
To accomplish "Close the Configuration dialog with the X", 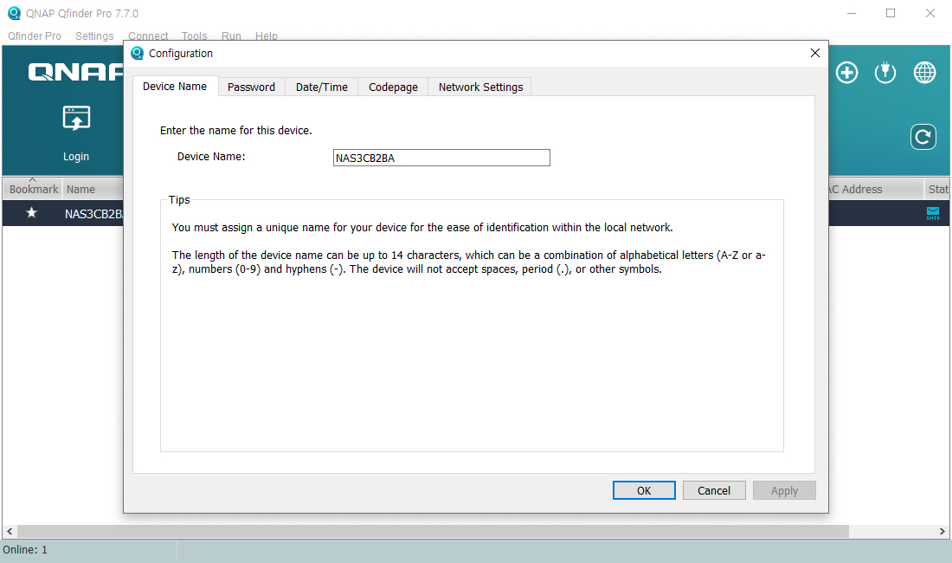I will (x=814, y=53).
